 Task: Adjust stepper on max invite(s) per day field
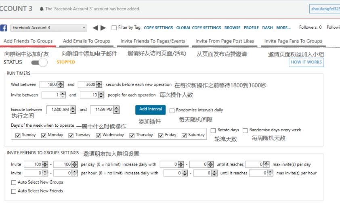(267, 164)
